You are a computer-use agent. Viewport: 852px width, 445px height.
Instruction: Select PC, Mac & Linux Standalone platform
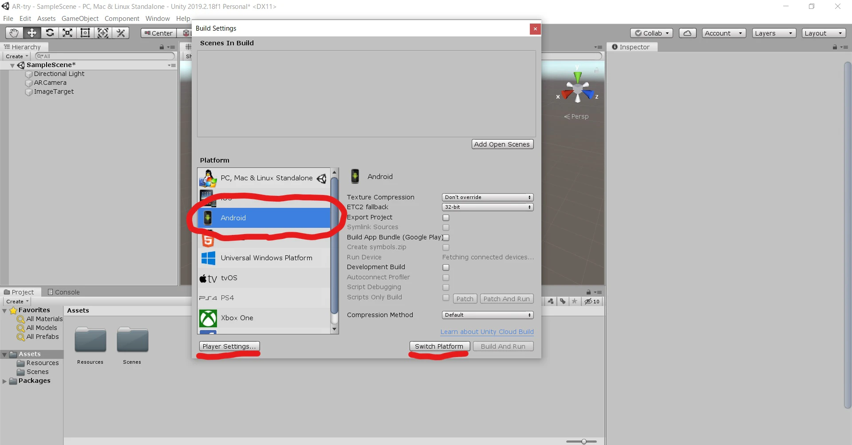coord(264,178)
